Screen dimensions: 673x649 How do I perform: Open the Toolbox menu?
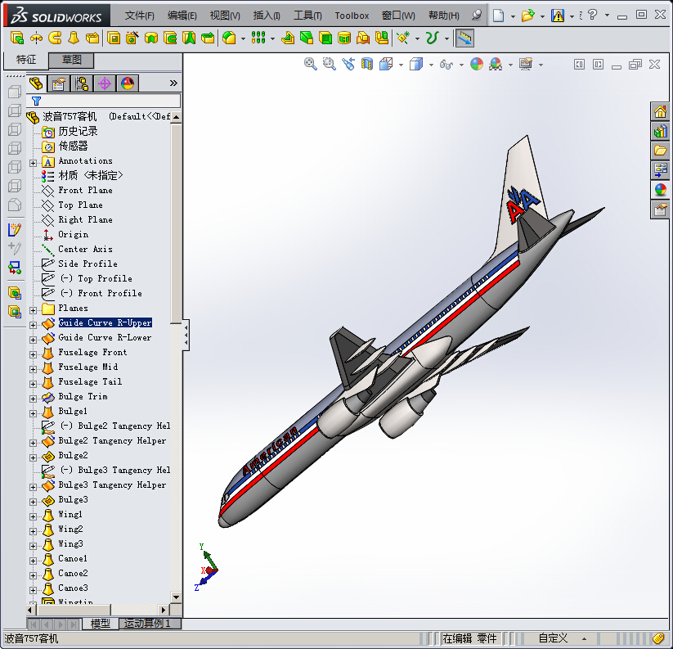coord(352,16)
